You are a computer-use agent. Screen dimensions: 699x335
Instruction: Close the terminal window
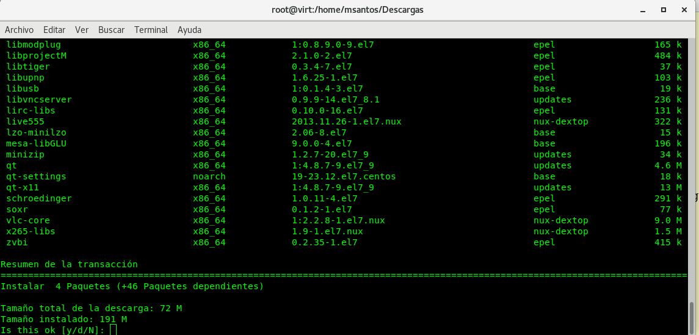point(685,10)
